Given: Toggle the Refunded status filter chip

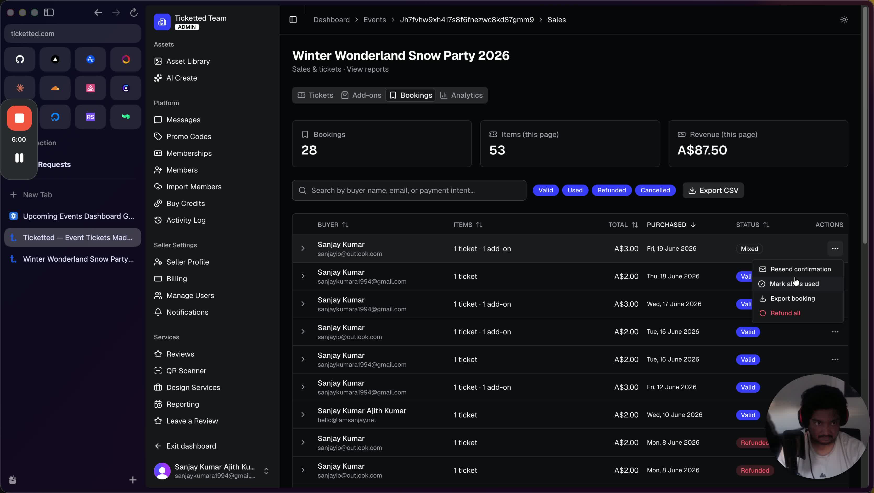Looking at the screenshot, I should (x=611, y=190).
